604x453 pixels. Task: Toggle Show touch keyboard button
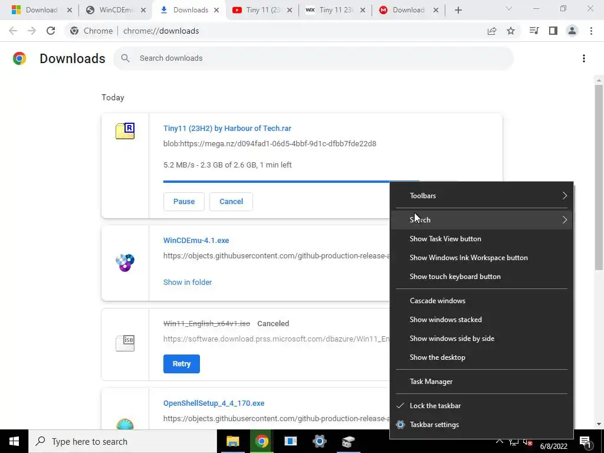point(482,277)
